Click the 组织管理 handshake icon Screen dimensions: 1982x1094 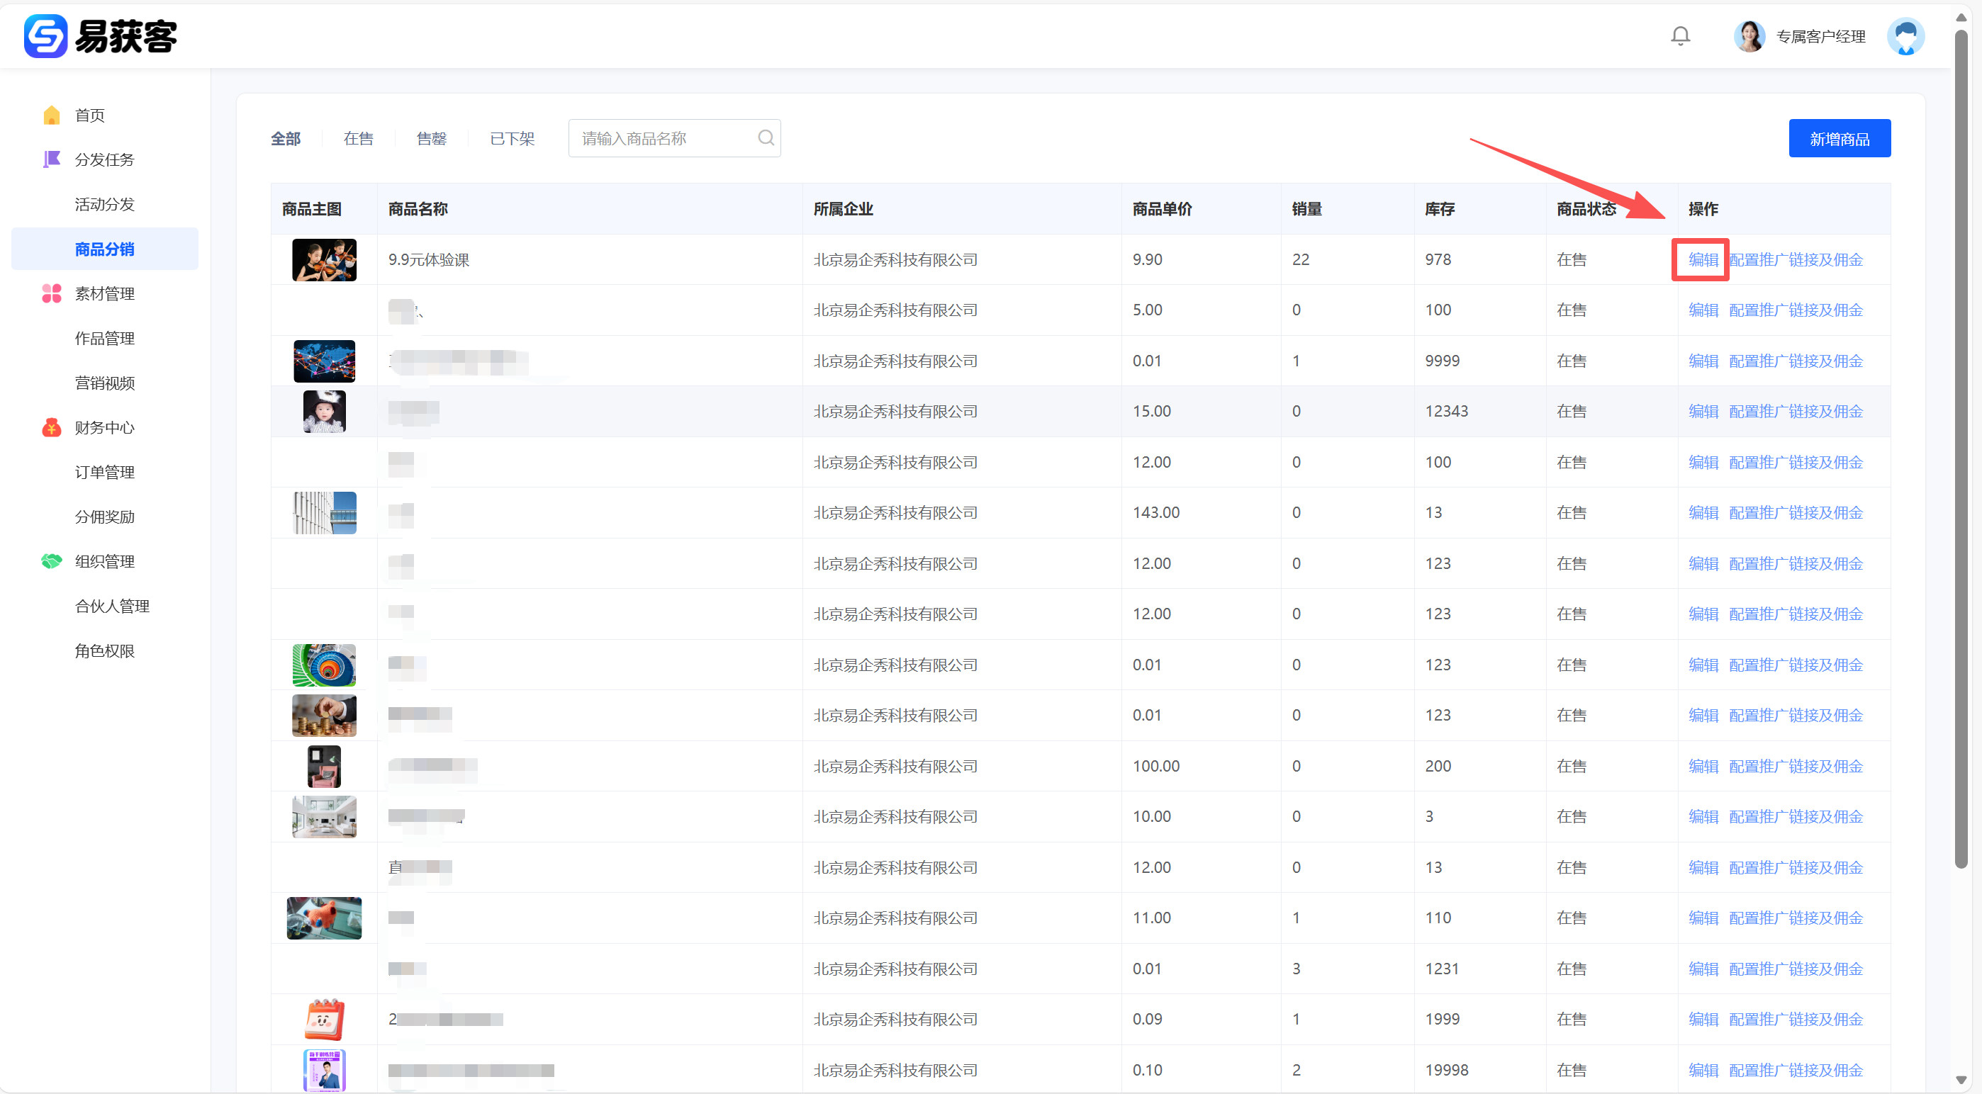click(x=52, y=561)
